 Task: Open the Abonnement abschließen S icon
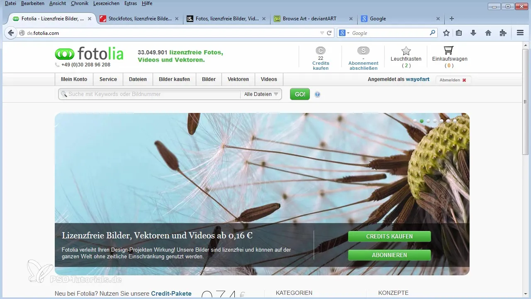363,51
